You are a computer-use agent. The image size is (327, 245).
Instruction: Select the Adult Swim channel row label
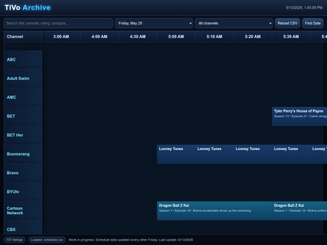(x=23, y=79)
